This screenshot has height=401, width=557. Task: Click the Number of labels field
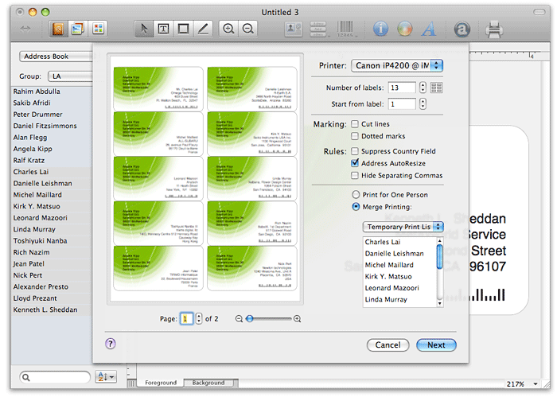(401, 88)
